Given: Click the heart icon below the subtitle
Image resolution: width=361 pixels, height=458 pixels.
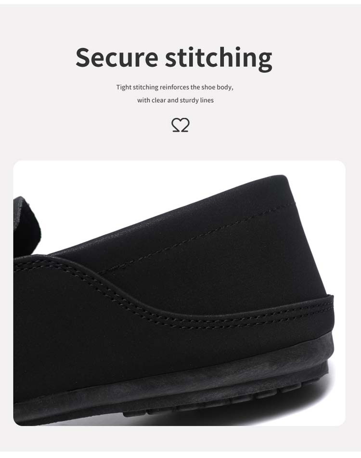Looking at the screenshot, I should pos(180,125).
